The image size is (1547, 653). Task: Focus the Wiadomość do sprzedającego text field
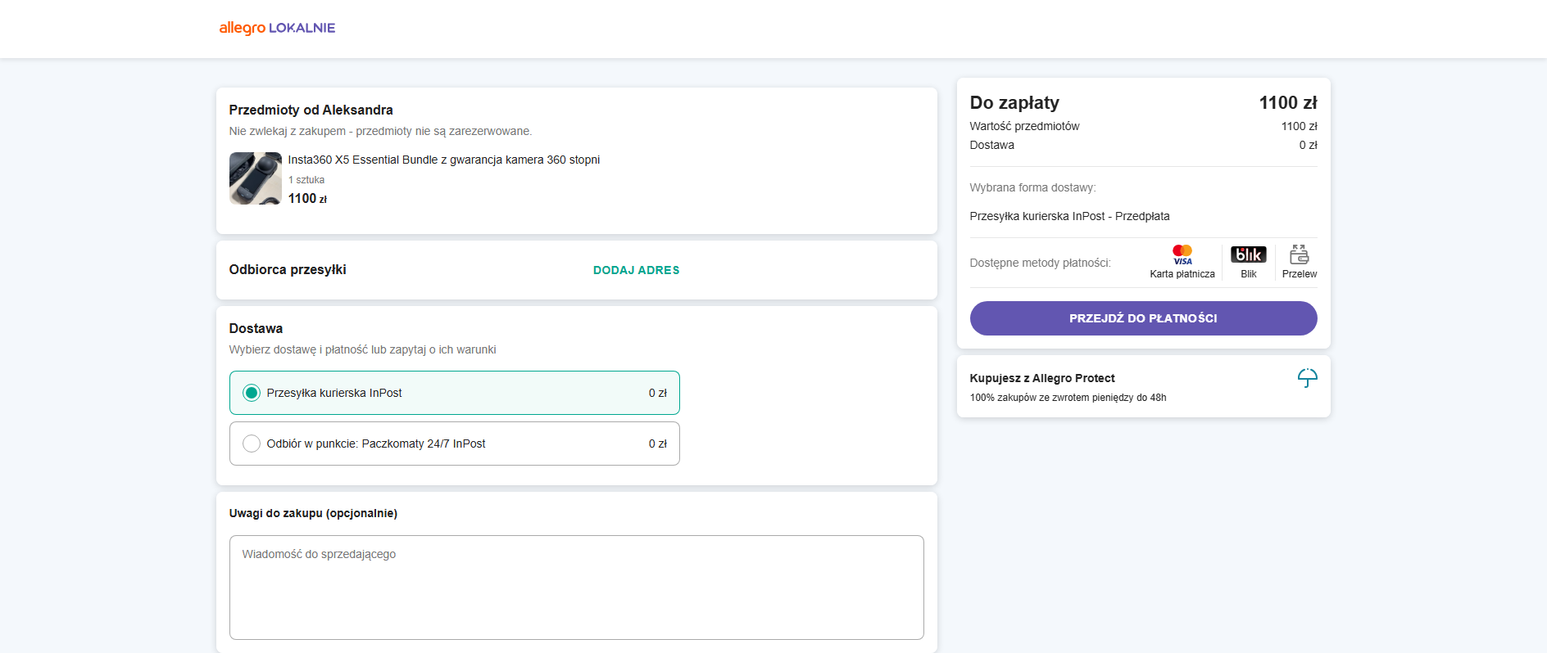pos(576,588)
